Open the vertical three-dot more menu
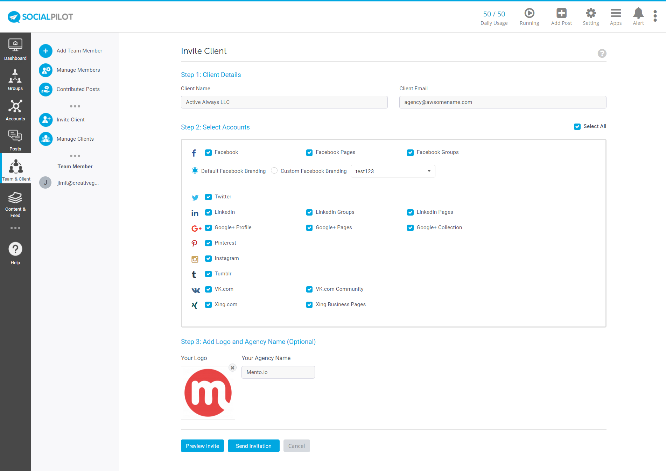This screenshot has height=471, width=666. tap(655, 16)
